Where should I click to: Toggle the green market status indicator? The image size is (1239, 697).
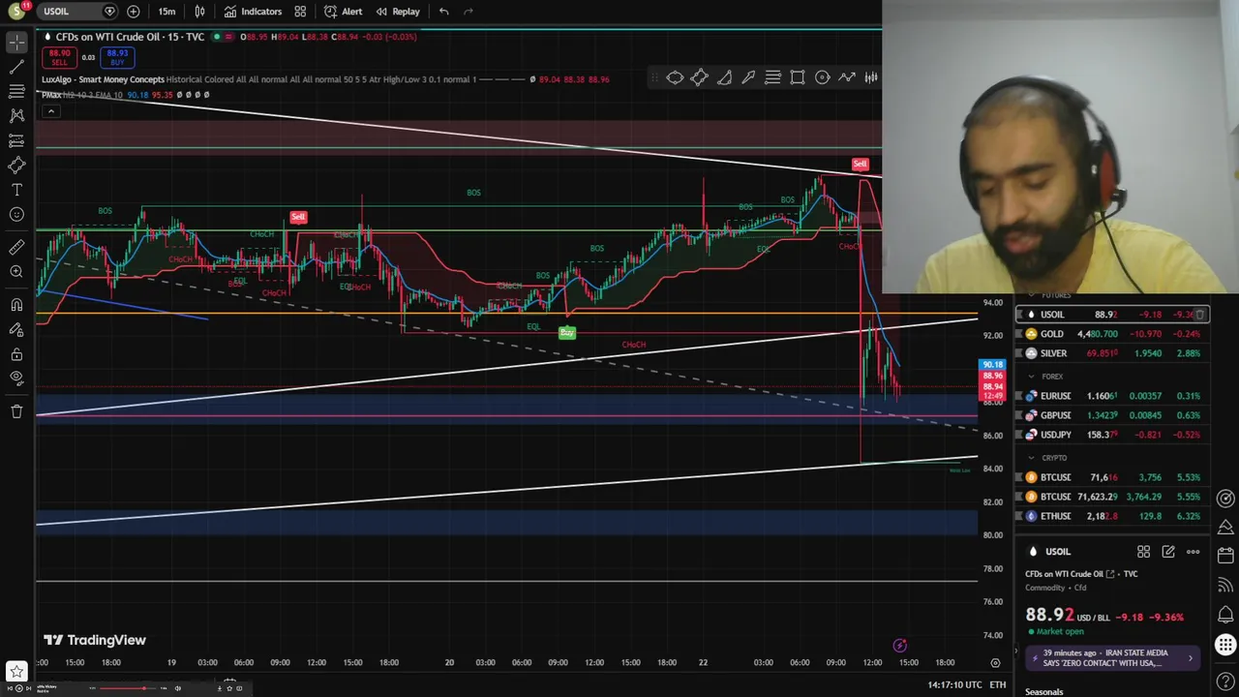217,37
